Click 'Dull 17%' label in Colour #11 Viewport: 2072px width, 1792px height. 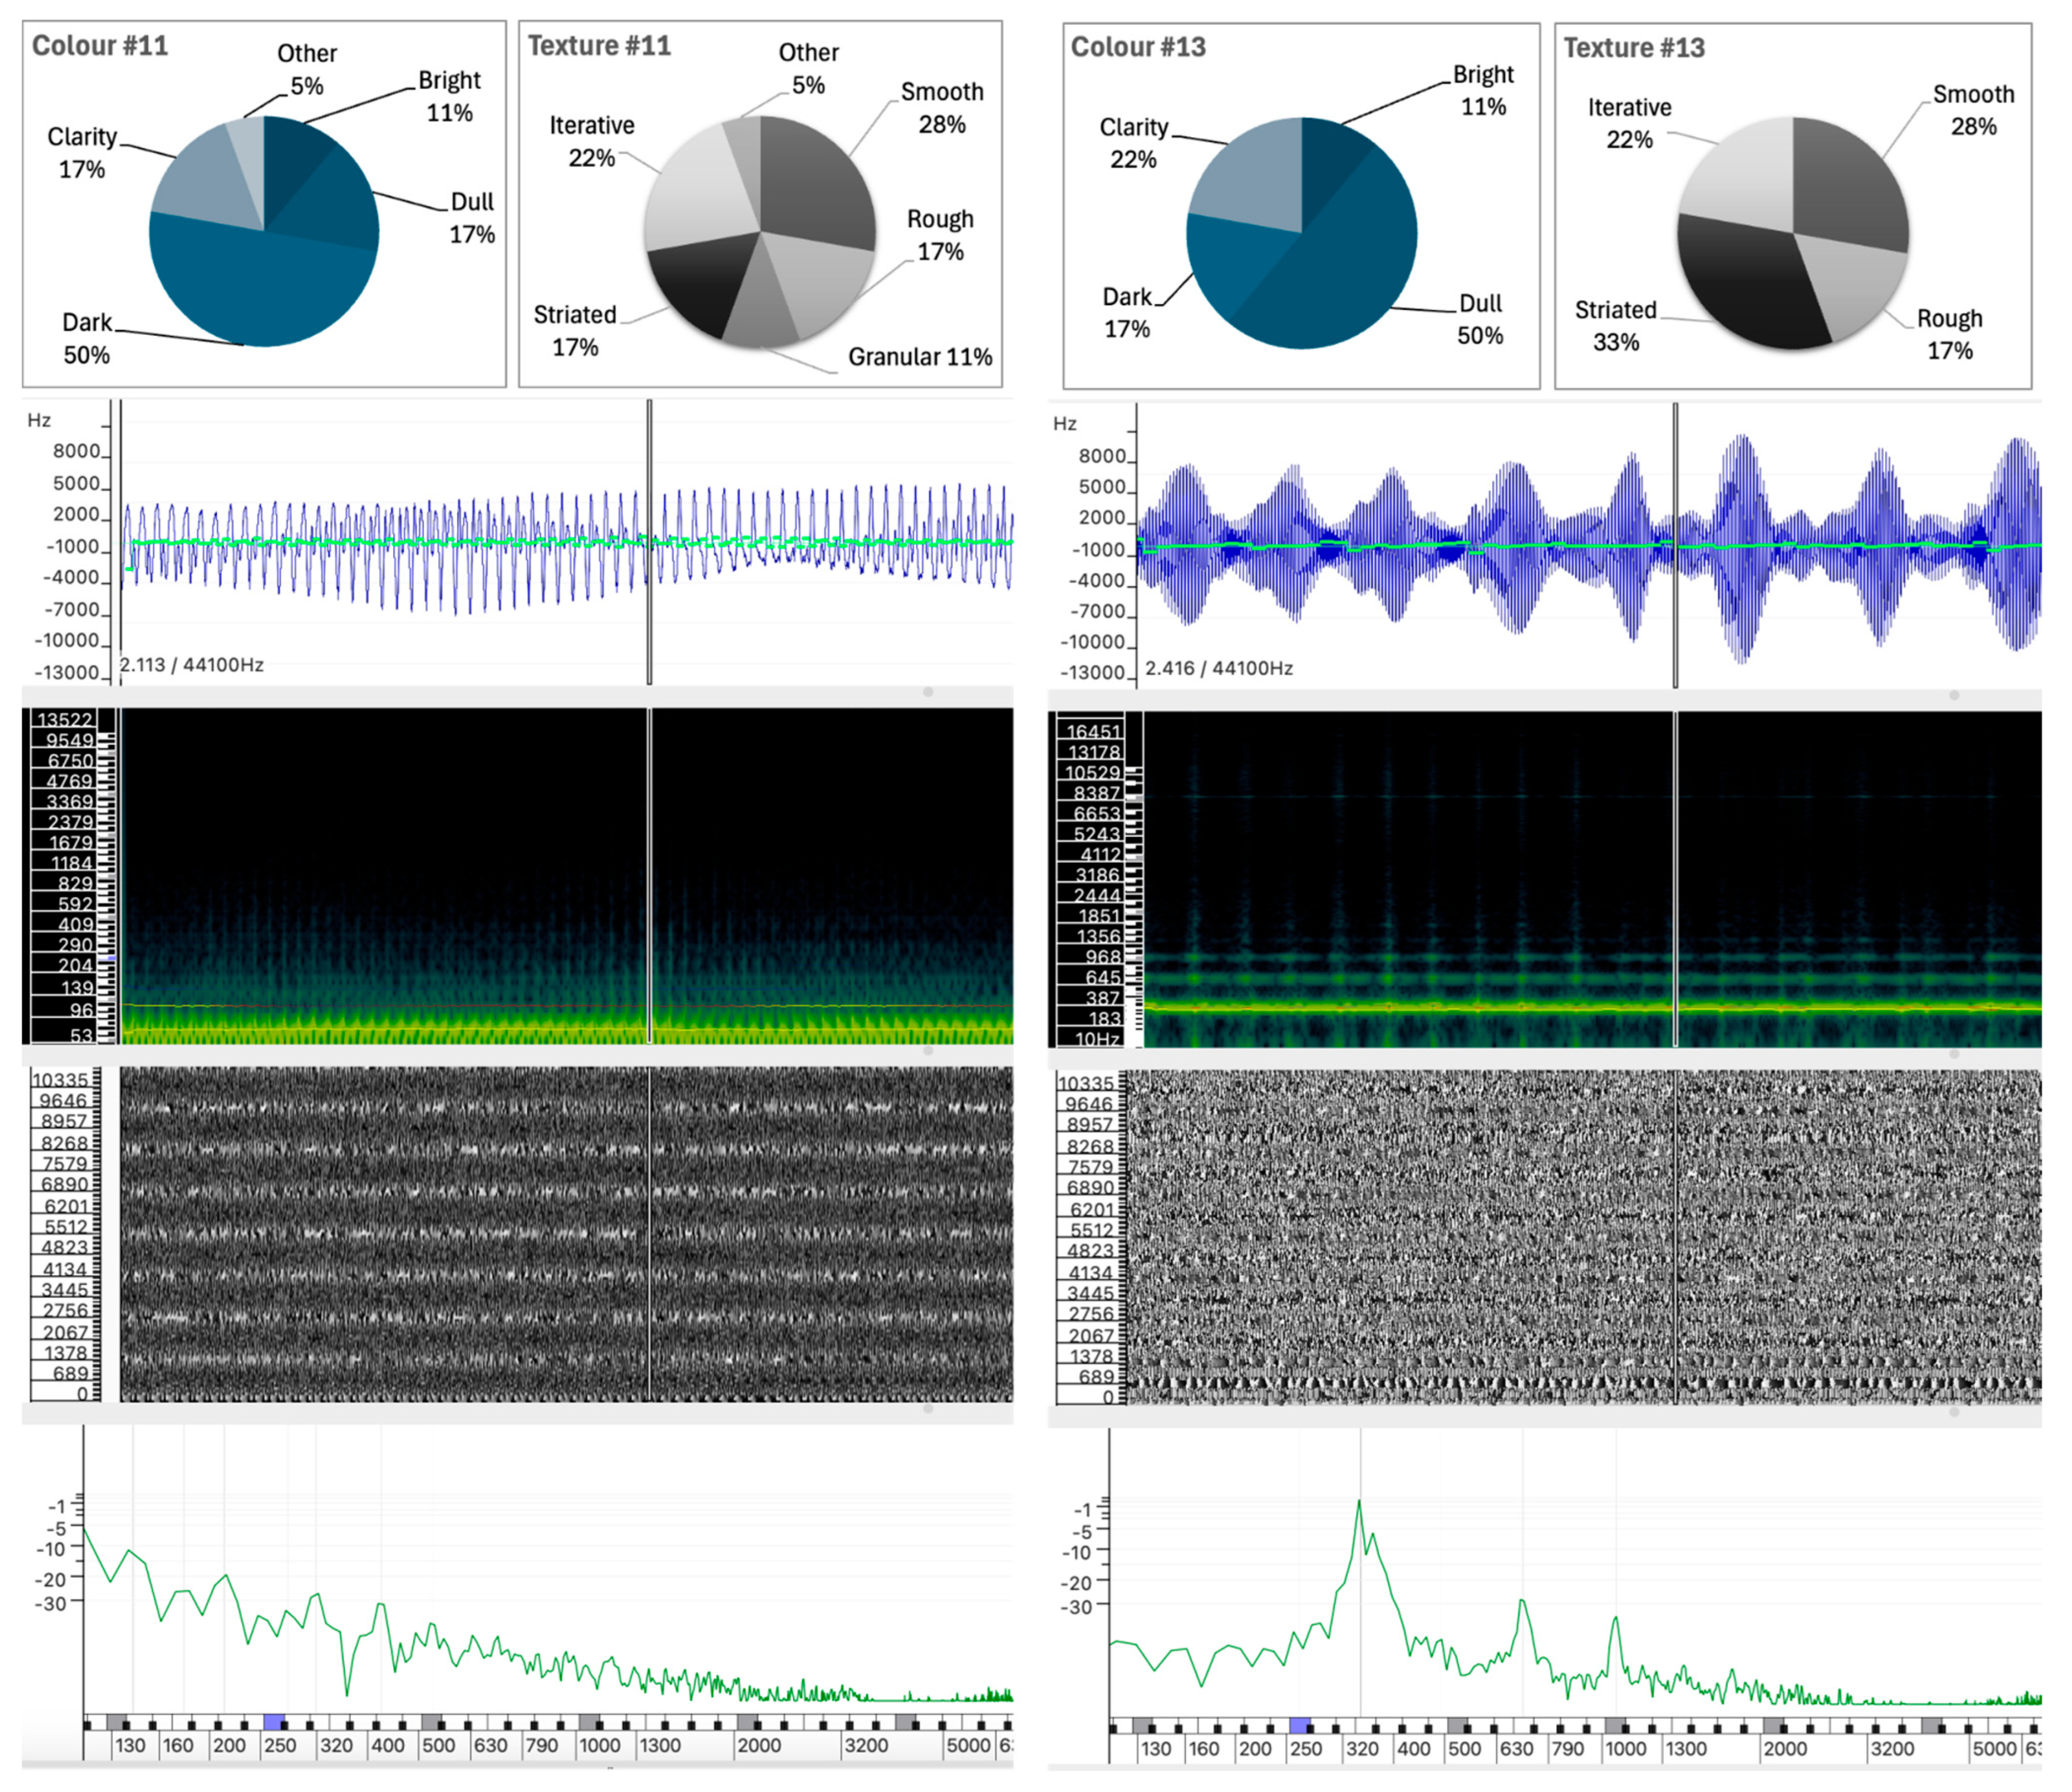(x=472, y=218)
